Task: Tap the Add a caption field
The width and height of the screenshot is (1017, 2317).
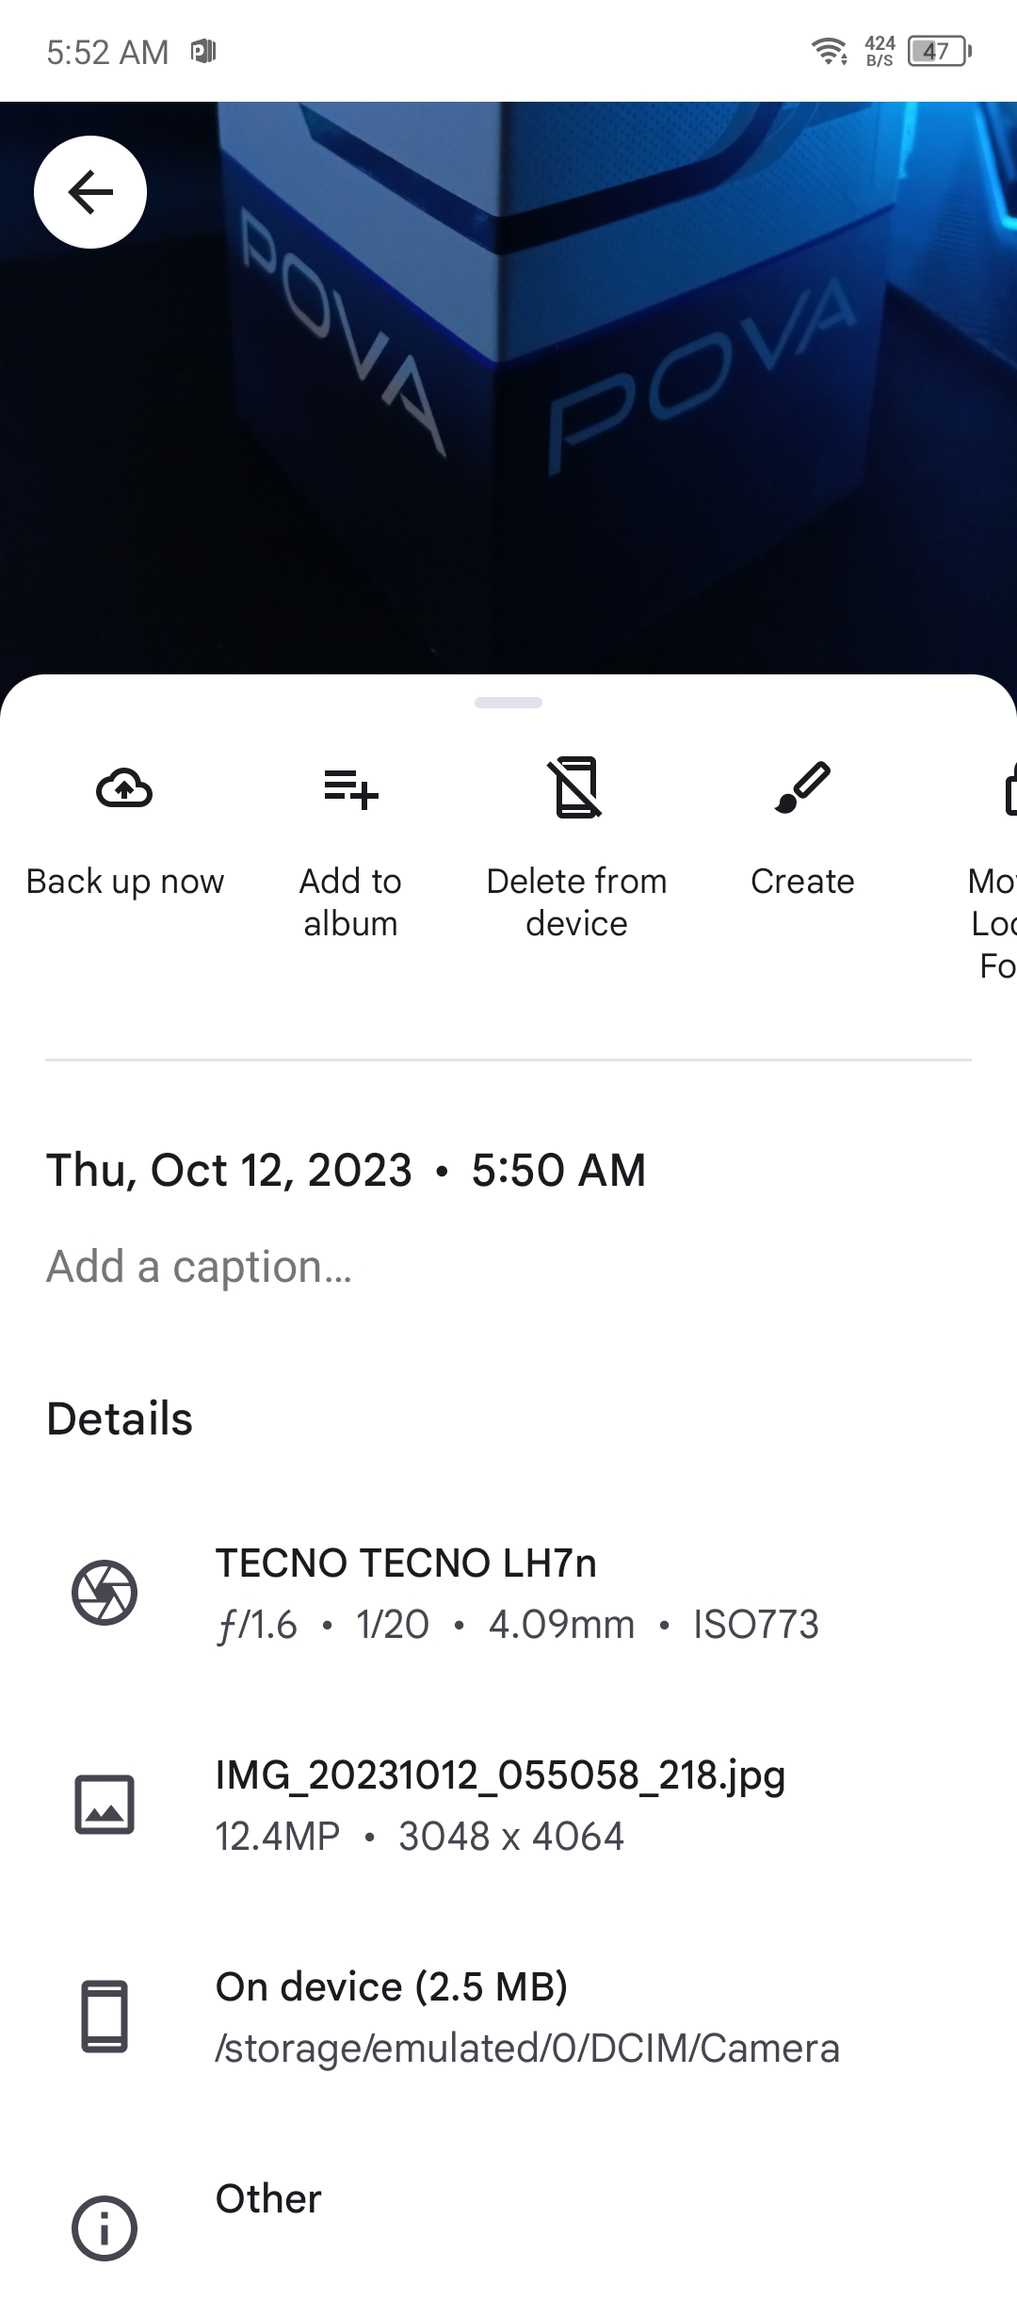Action: [508, 1267]
